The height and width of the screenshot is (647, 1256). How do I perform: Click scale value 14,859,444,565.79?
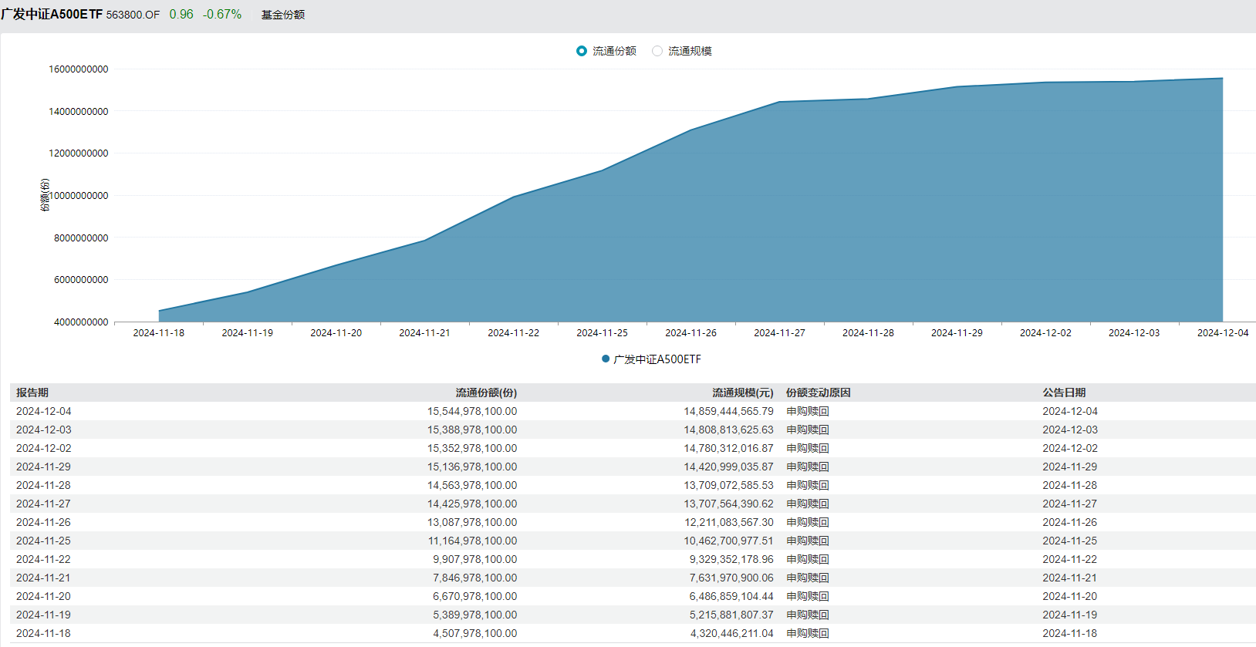point(728,411)
